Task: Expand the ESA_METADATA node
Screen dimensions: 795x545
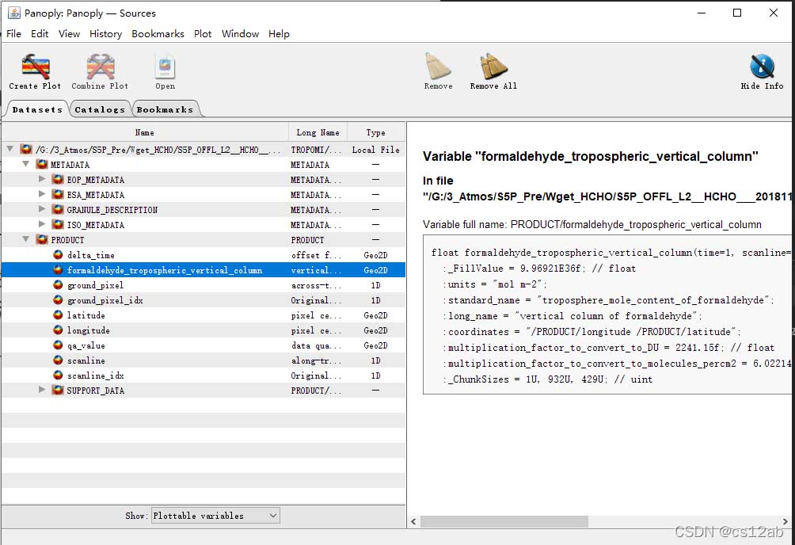Action: [42, 194]
